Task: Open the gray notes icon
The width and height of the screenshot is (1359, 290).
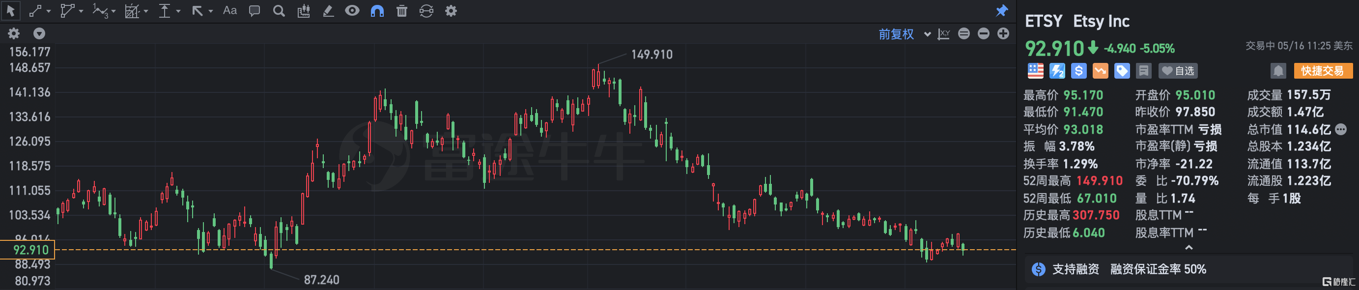Action: point(1144,70)
